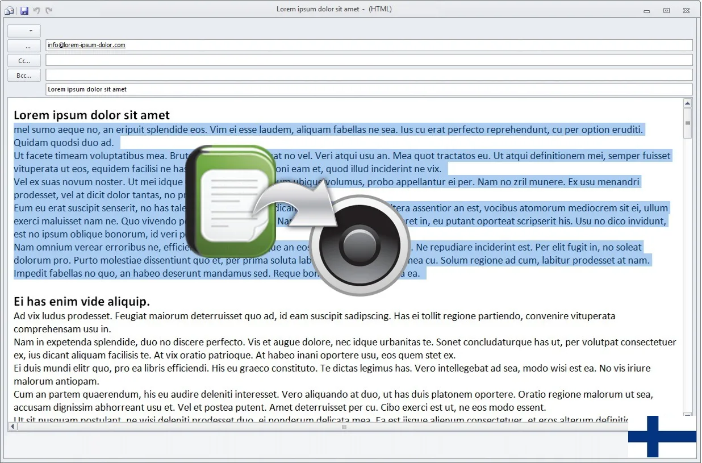Click the Redo arrow icon
702x463 pixels.
coord(49,10)
